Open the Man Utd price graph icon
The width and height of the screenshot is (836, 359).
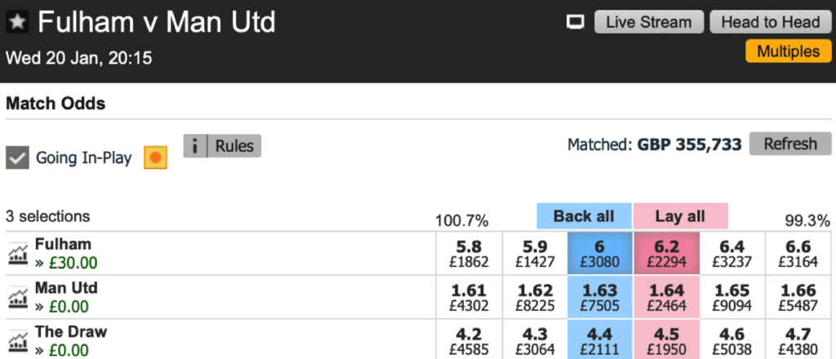(18, 298)
